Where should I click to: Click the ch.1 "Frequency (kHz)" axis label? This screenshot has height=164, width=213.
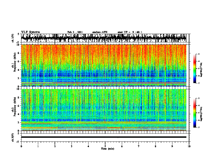(15, 62)
